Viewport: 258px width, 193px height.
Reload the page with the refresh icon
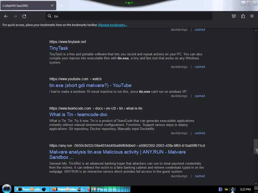click(x=24, y=16)
